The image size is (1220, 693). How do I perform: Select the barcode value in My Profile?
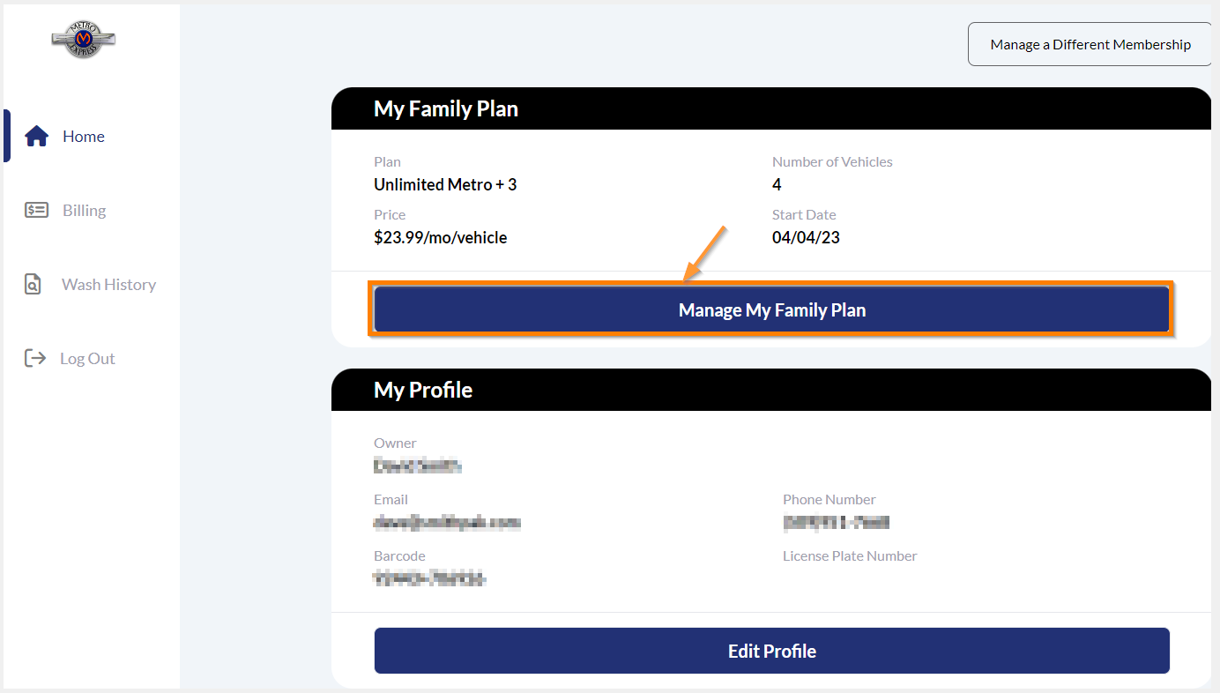[430, 578]
